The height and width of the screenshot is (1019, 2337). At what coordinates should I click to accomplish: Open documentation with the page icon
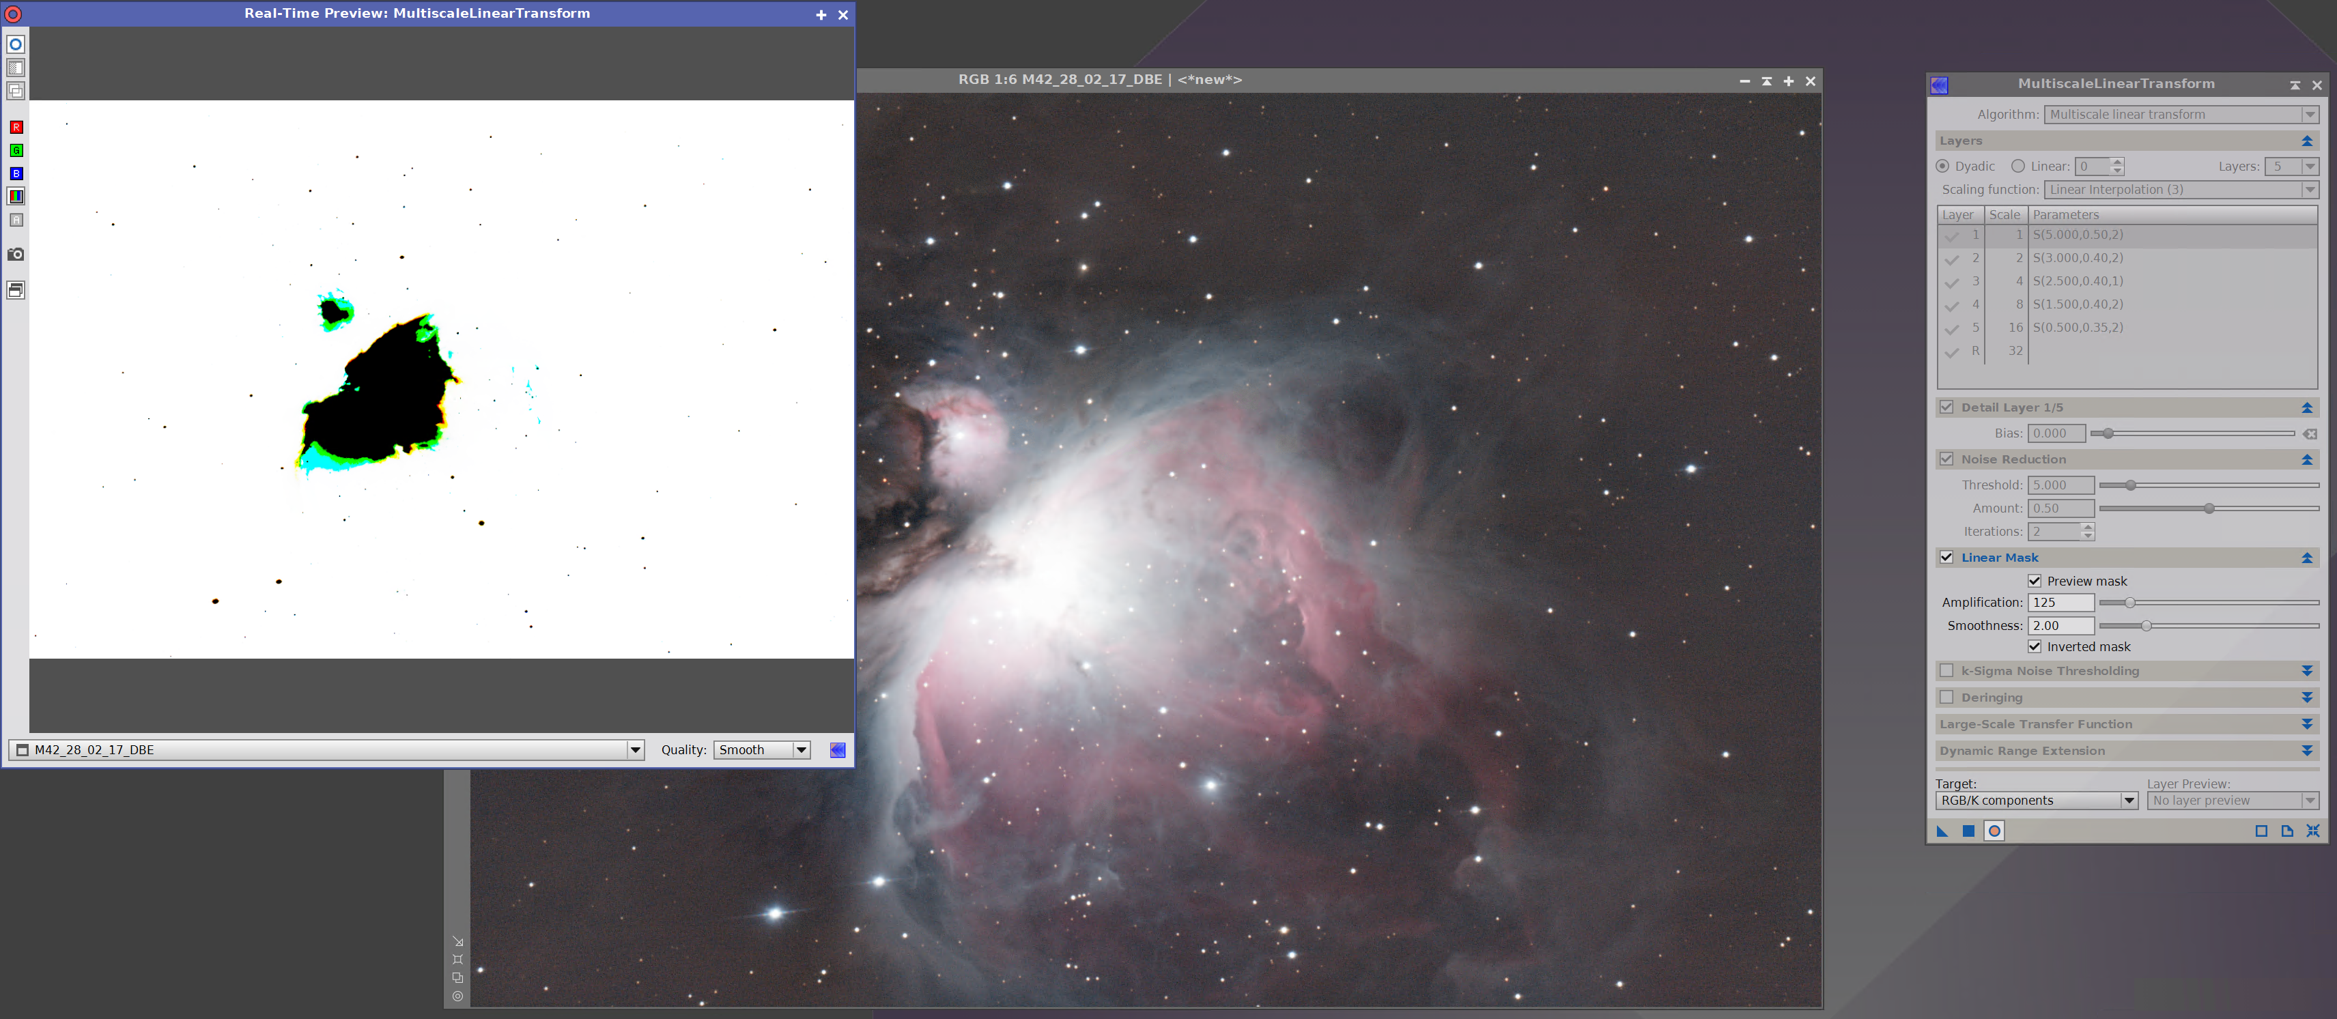click(x=2286, y=831)
